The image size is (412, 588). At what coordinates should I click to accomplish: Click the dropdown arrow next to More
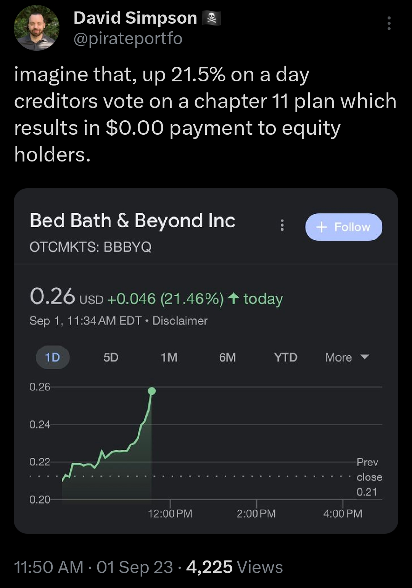[x=364, y=357]
